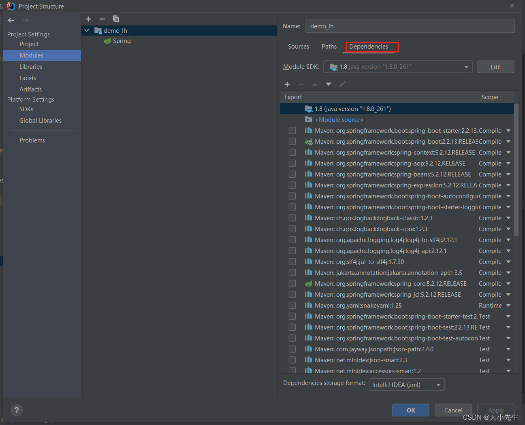Switch to the Paths tab
The height and width of the screenshot is (425, 525).
click(x=329, y=47)
